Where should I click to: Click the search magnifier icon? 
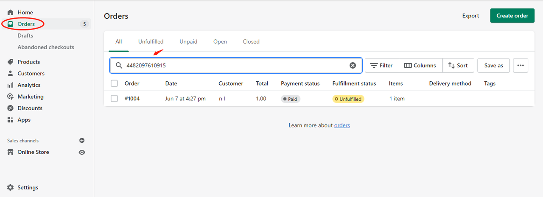[x=119, y=66]
